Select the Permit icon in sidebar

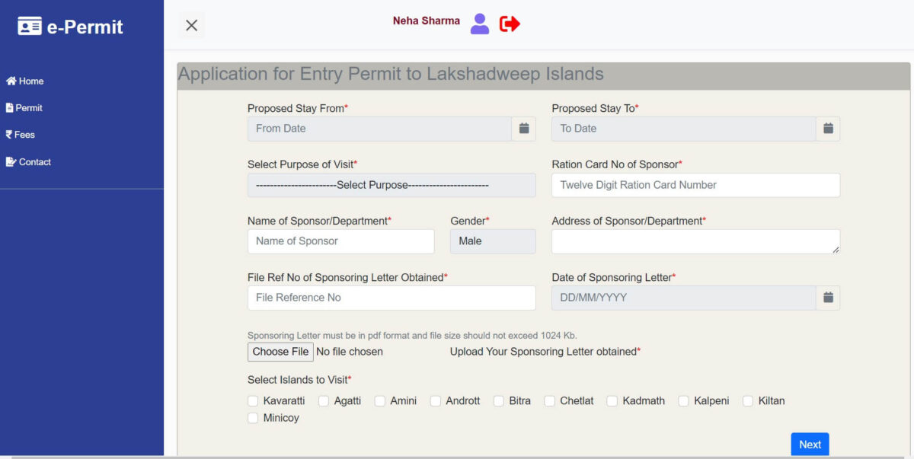point(9,107)
